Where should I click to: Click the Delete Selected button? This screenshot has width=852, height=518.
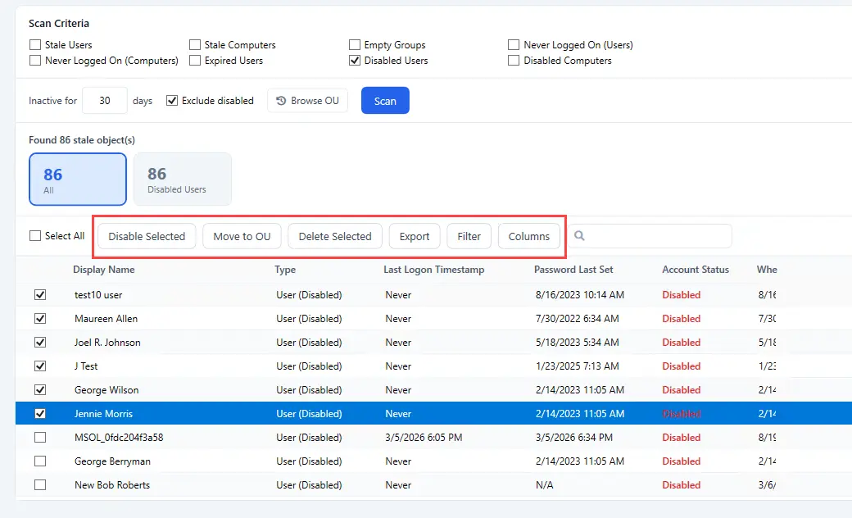click(x=335, y=236)
